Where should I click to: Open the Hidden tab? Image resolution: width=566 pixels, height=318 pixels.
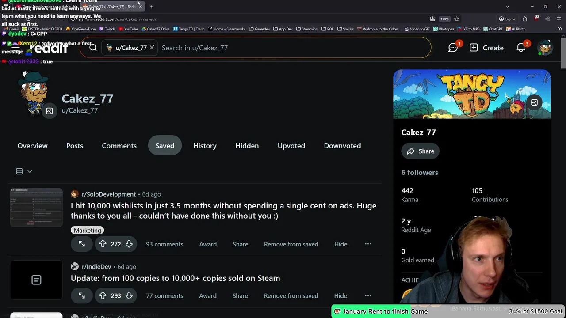[247, 146]
